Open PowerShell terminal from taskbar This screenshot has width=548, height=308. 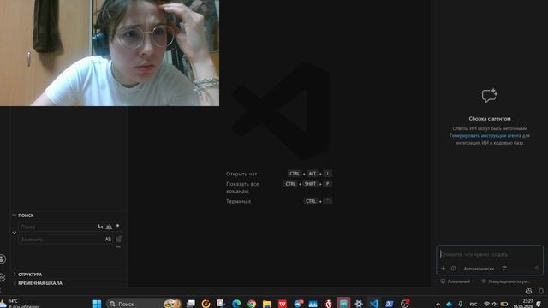click(390, 304)
